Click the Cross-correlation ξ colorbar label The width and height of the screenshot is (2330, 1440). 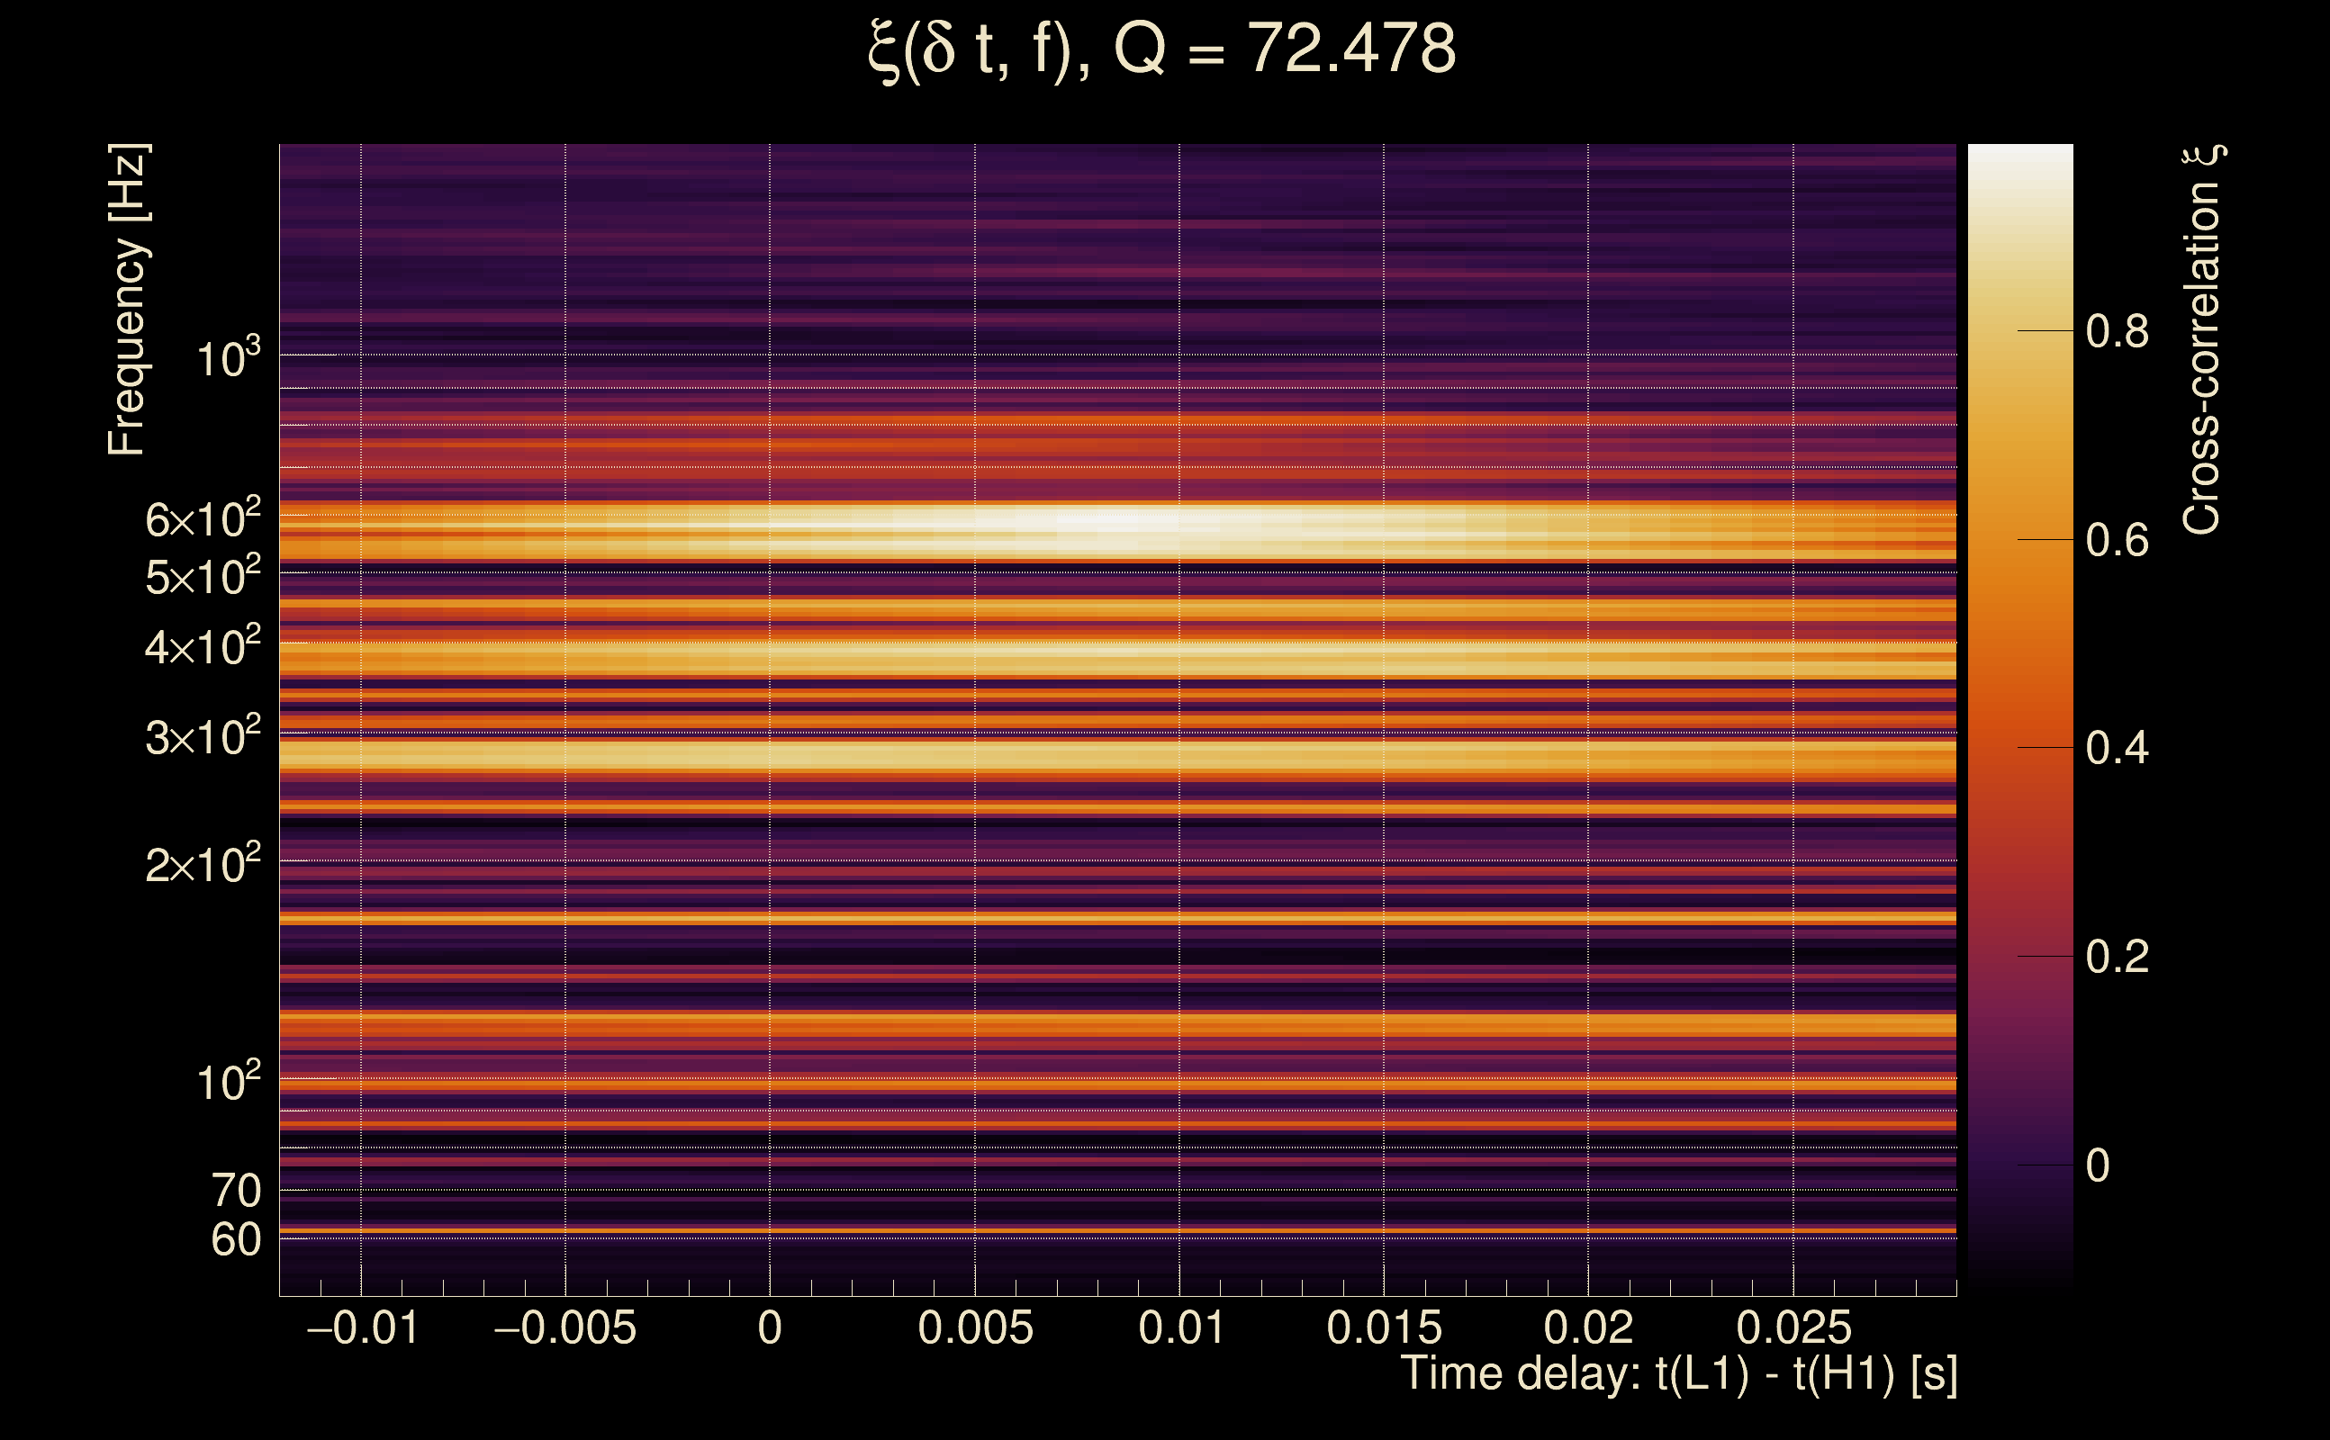click(2202, 340)
